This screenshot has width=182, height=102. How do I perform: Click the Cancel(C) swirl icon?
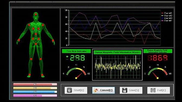coord(96,90)
